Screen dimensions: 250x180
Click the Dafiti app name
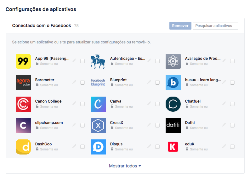click(x=190, y=123)
